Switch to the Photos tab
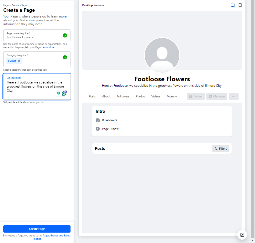Image resolution: width=255 pixels, height=243 pixels. pyautogui.click(x=140, y=96)
